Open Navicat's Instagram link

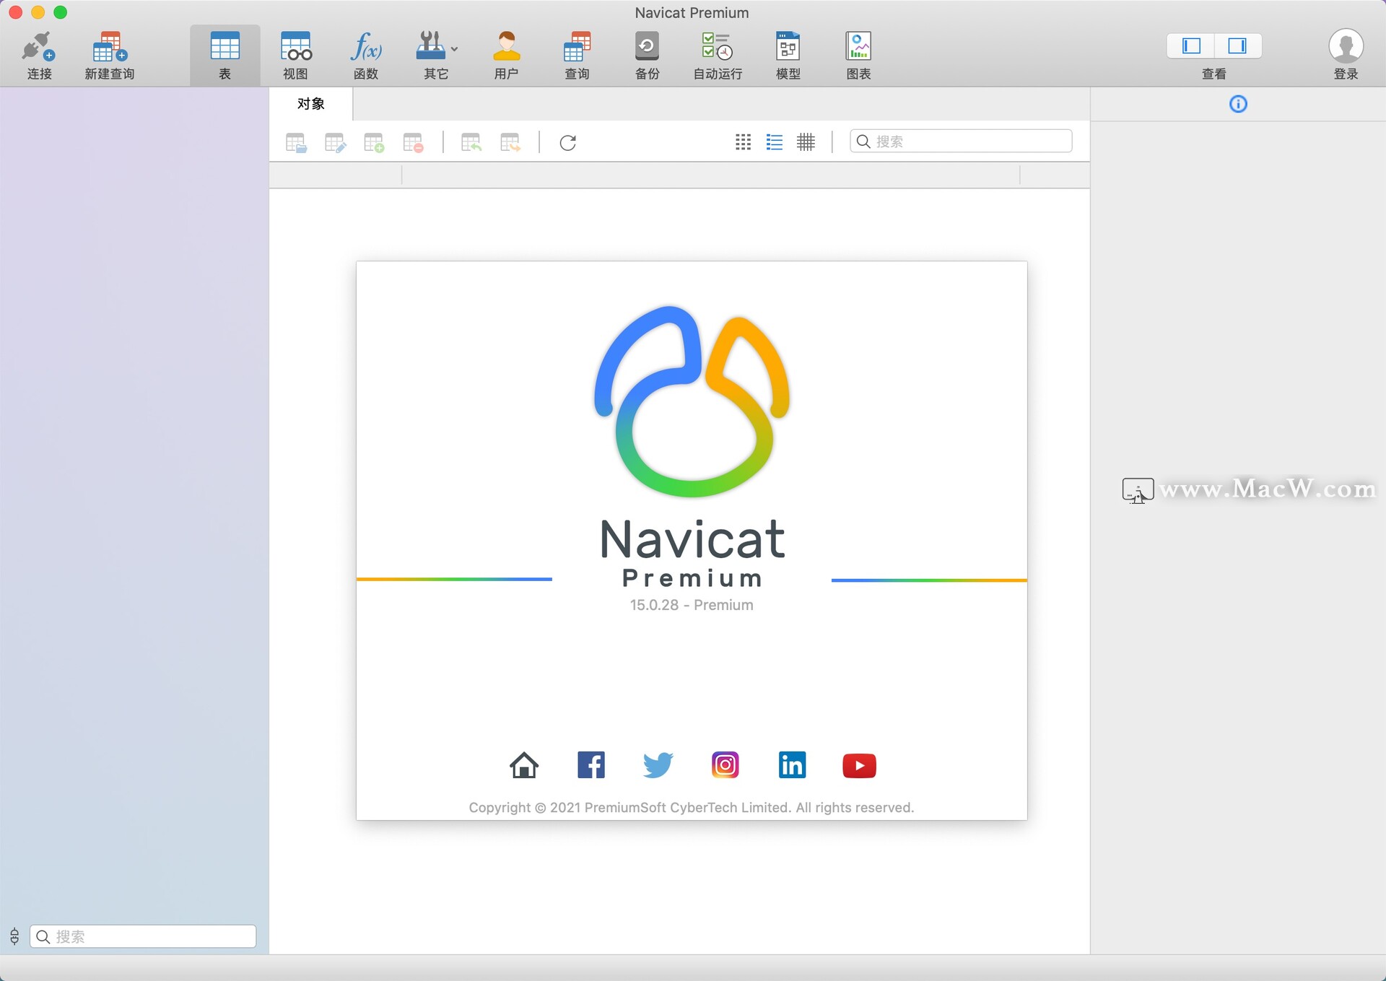725,765
